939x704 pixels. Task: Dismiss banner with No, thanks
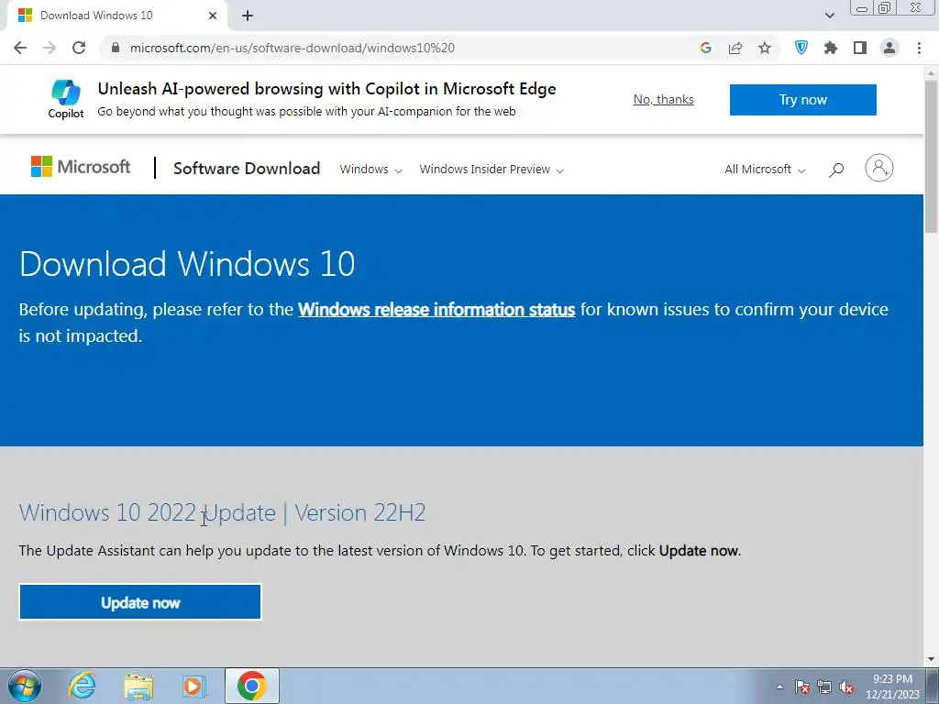(x=664, y=99)
